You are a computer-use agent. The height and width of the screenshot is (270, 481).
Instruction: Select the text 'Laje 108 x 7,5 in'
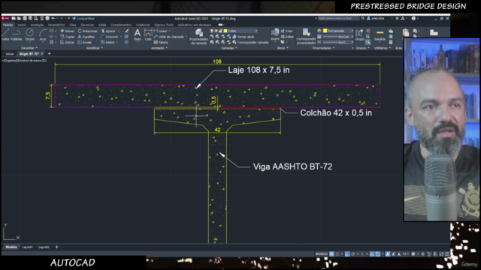click(259, 70)
